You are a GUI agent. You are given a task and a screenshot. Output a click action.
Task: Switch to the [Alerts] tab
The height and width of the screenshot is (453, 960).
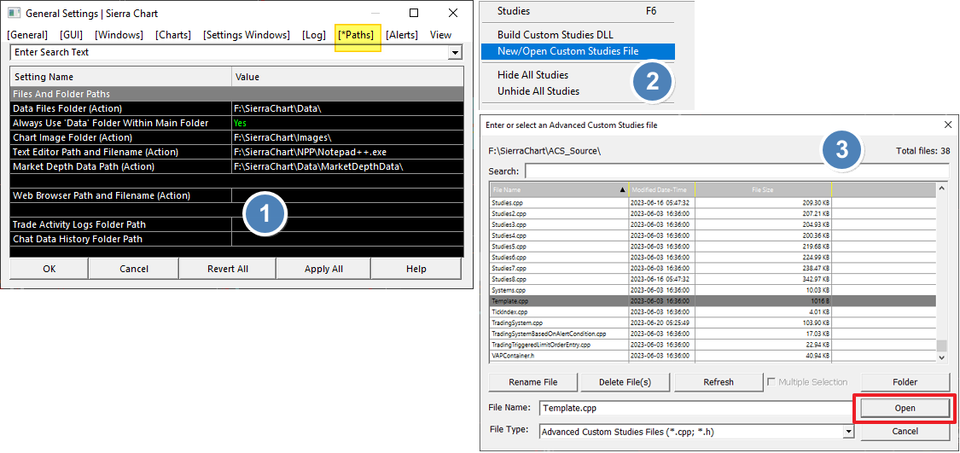tap(402, 35)
